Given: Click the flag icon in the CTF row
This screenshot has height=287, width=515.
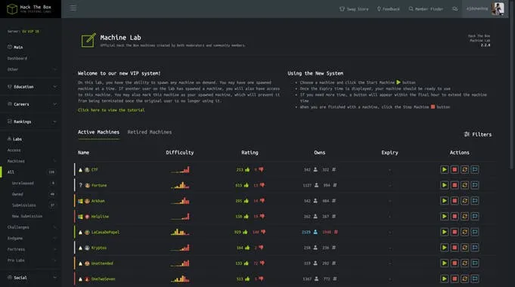Looking at the screenshot, I should (x=475, y=170).
